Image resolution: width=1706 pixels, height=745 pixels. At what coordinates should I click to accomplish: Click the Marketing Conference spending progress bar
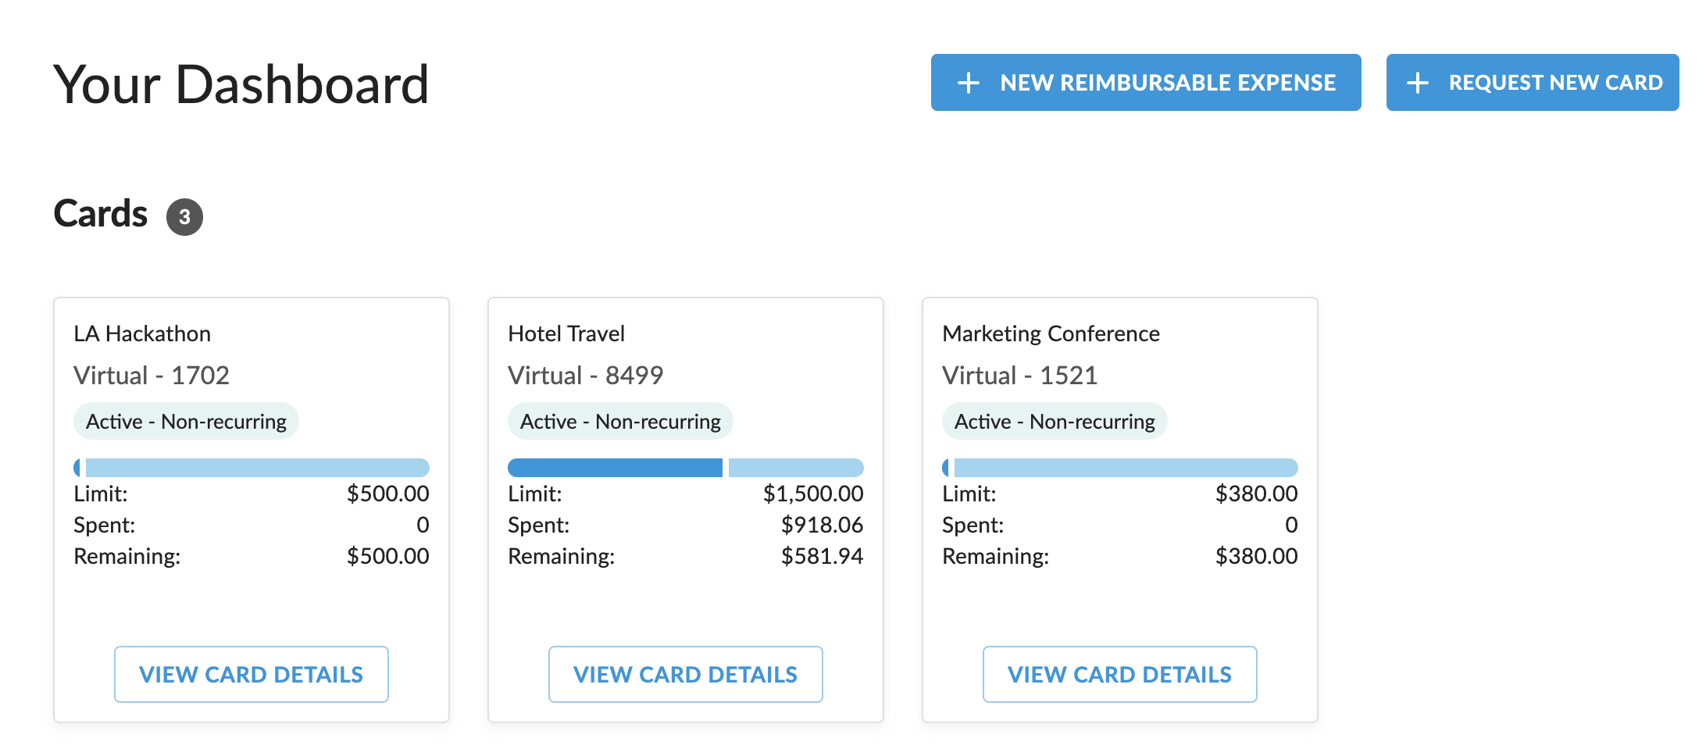tap(1119, 468)
